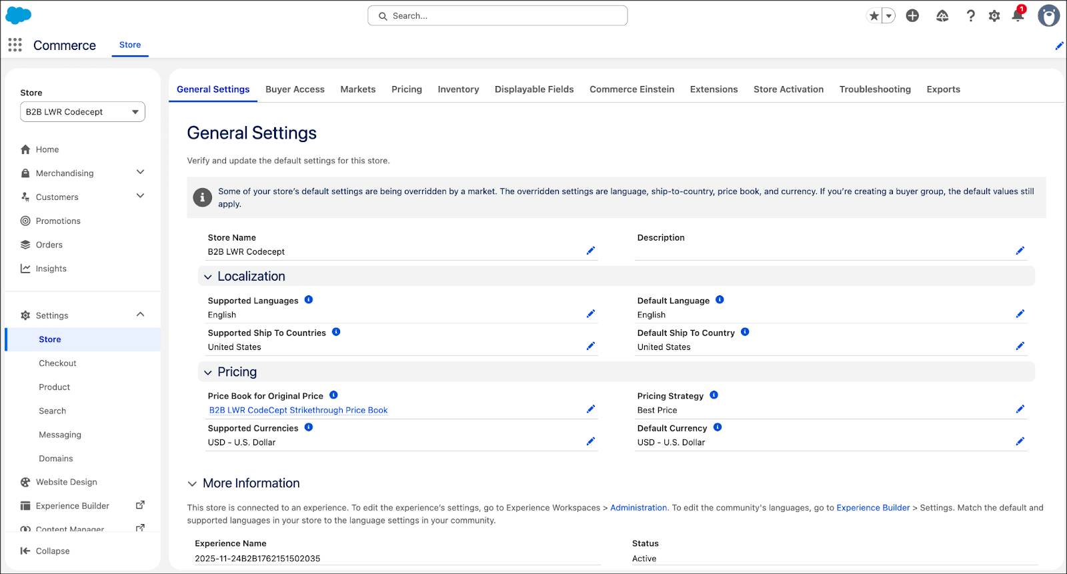Open the Exports tab

(943, 89)
